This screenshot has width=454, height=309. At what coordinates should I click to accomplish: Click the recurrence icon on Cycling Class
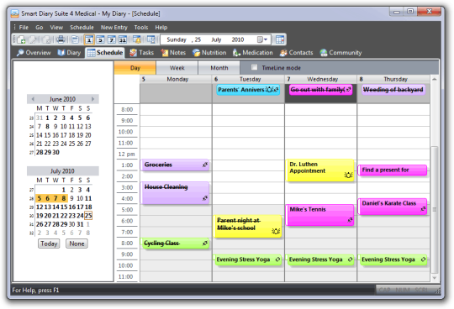click(x=205, y=244)
